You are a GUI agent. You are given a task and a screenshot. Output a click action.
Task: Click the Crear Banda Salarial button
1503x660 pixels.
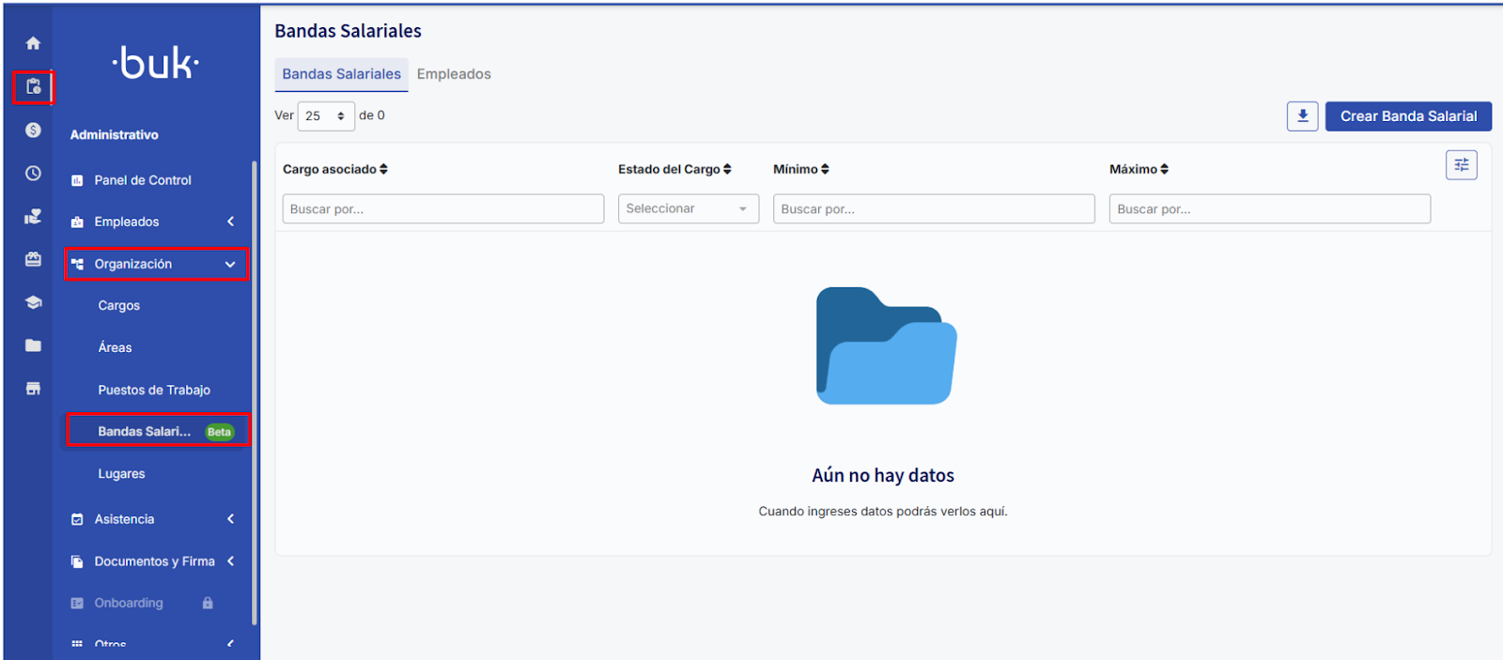pos(1407,116)
